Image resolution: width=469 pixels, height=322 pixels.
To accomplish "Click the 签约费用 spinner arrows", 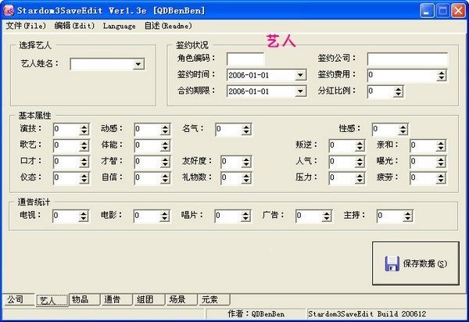I will (442, 75).
